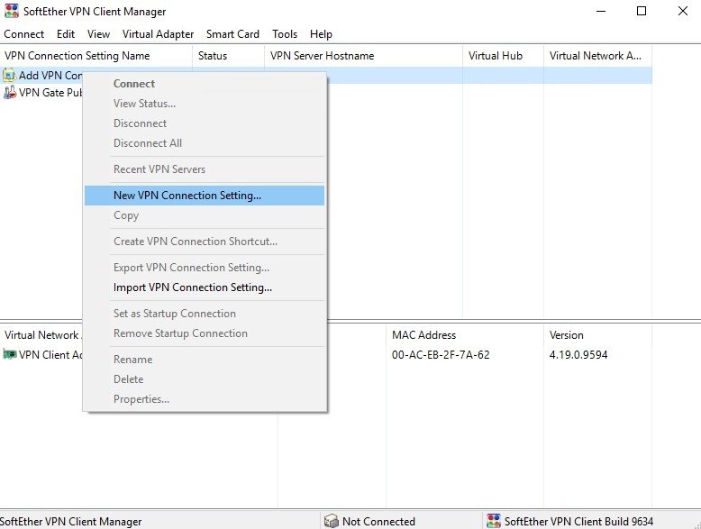The image size is (701, 529).
Task: Click the Virtual Network adapter column header
Action: click(42, 335)
